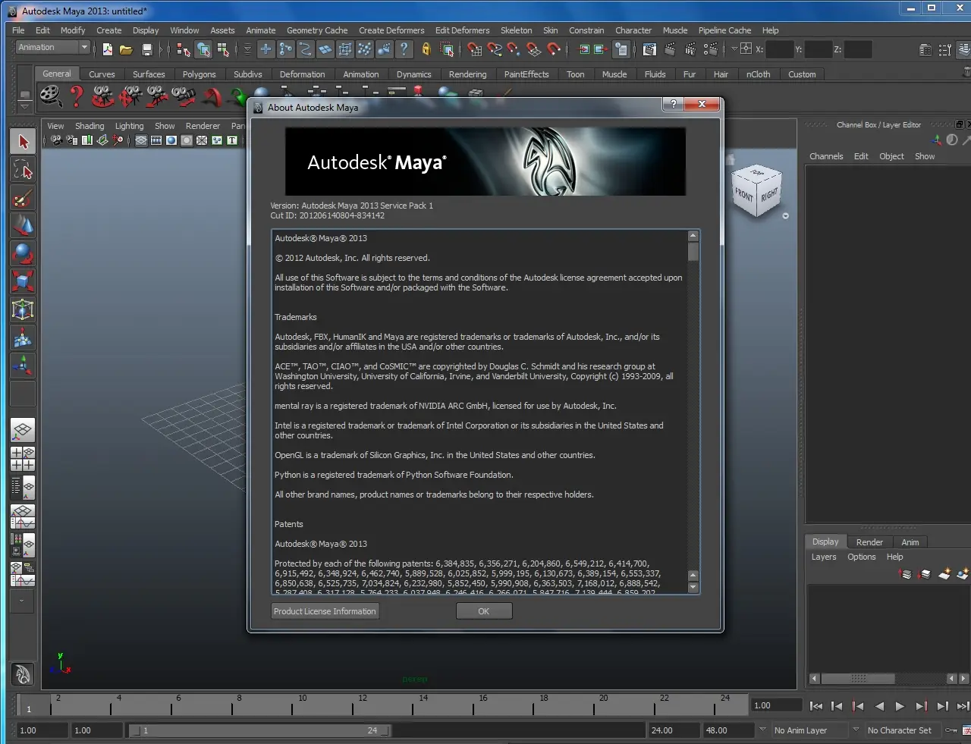Switch to four view layout
Viewport: 971px width, 744px height.
[x=23, y=459]
